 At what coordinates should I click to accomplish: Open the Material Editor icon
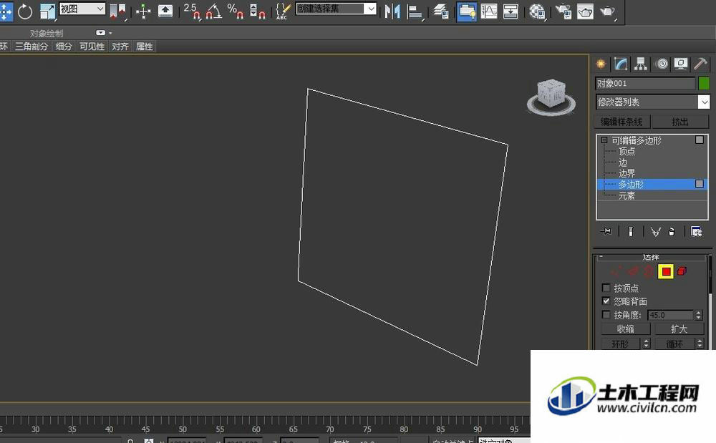538,11
